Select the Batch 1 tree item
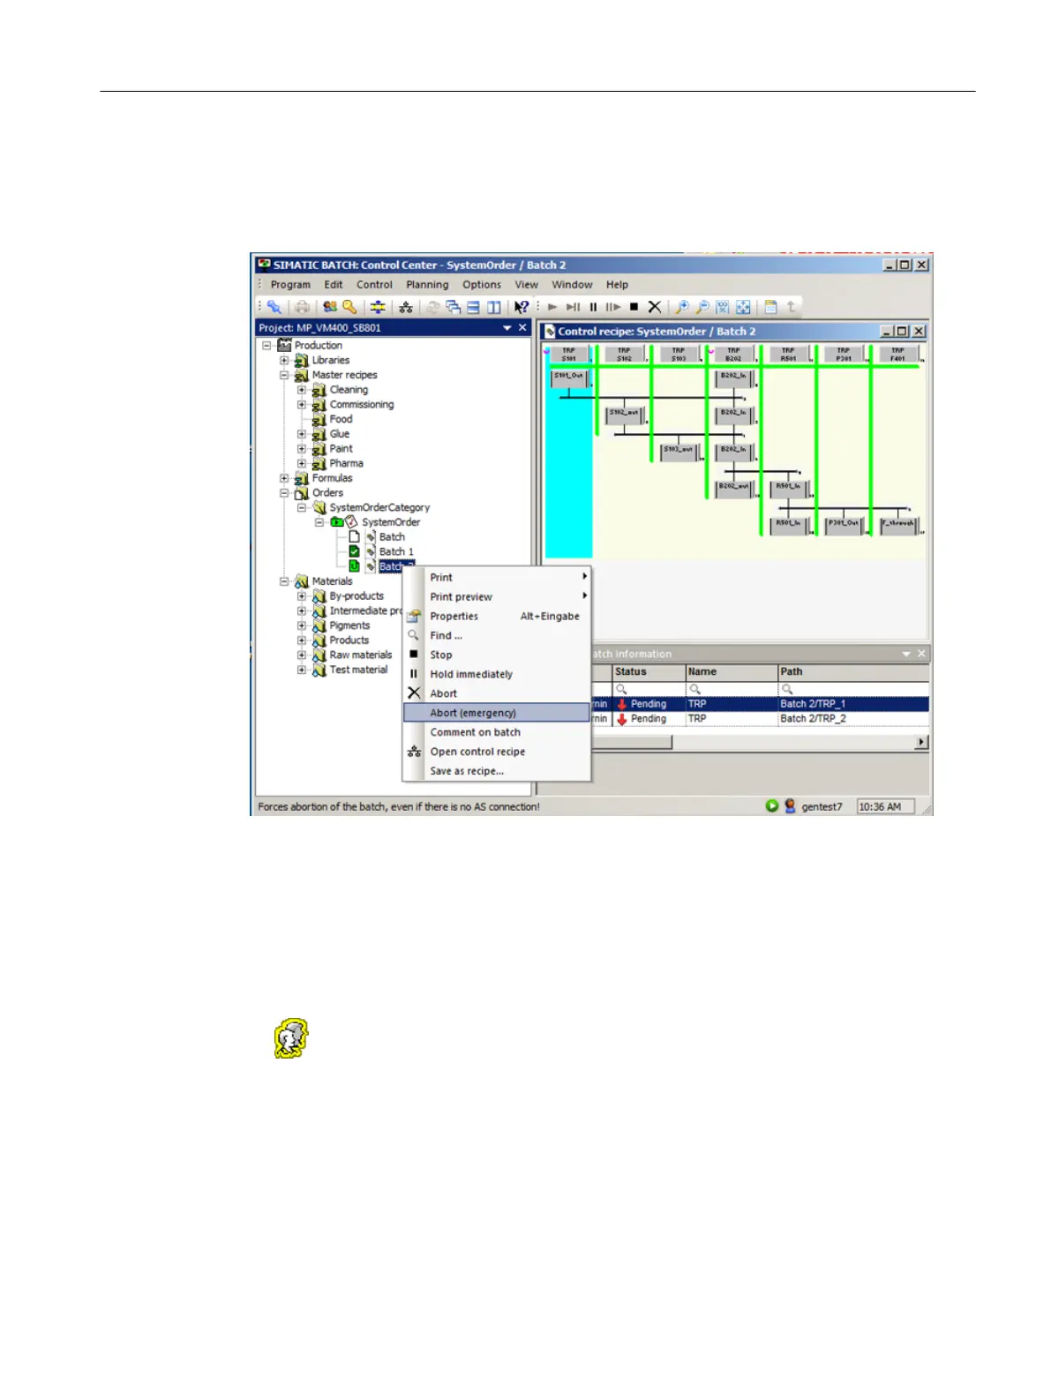 coord(396,552)
